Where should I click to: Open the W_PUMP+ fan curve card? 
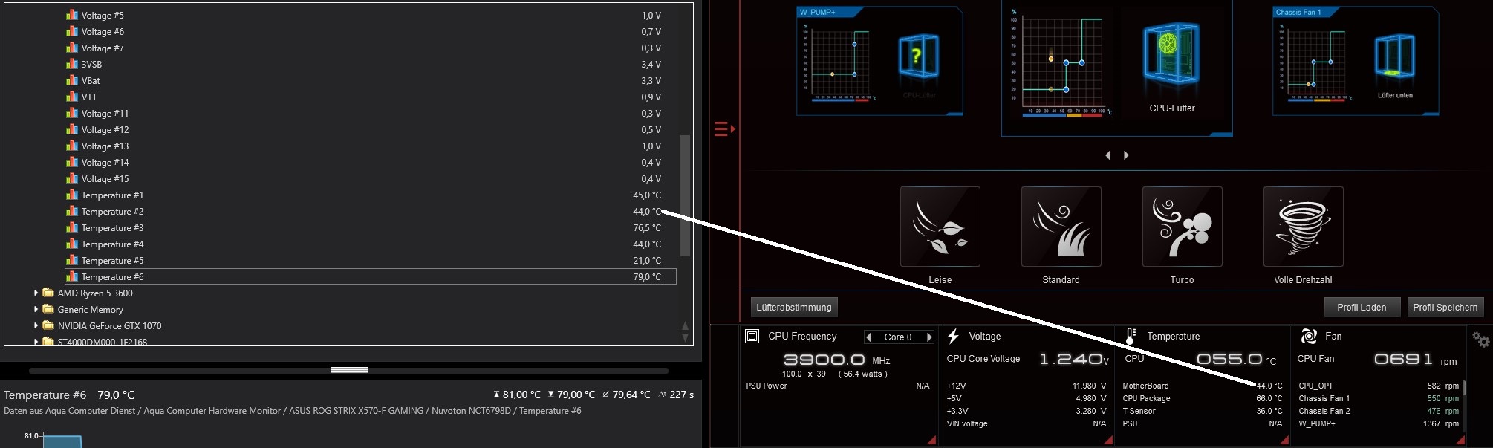[879, 61]
